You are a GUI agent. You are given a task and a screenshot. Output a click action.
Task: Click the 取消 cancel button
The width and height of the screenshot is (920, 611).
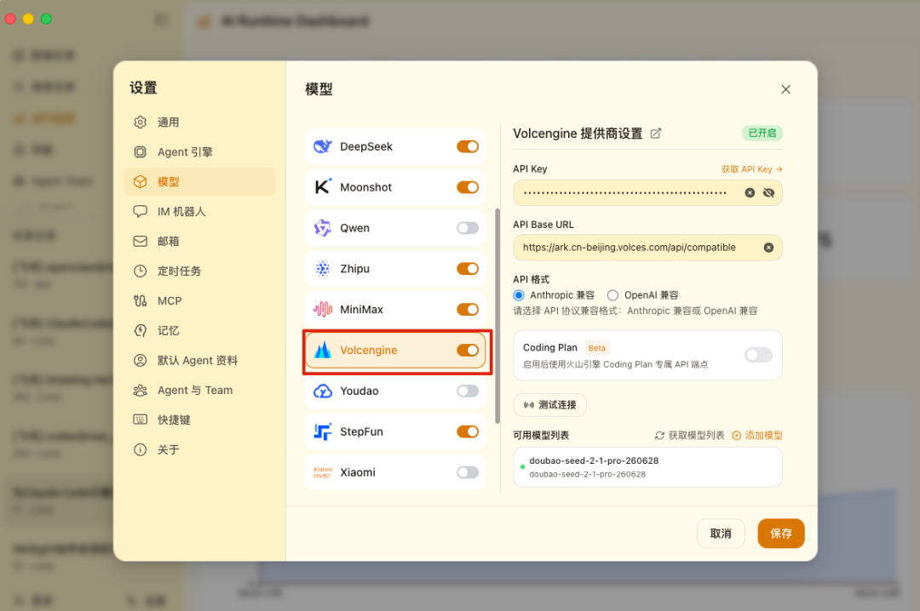[x=721, y=534]
